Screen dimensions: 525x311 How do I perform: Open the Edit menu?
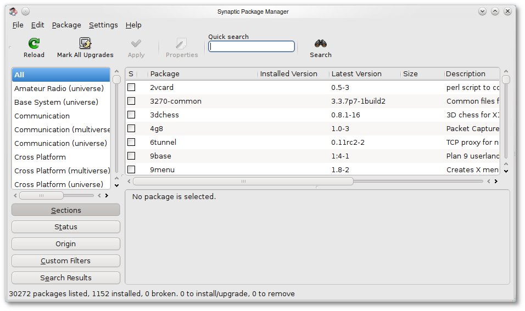37,25
